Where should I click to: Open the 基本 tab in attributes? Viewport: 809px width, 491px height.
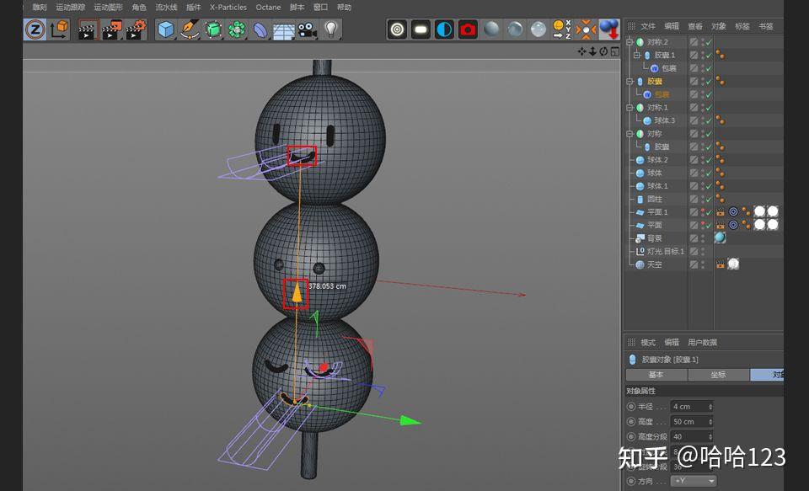(656, 375)
